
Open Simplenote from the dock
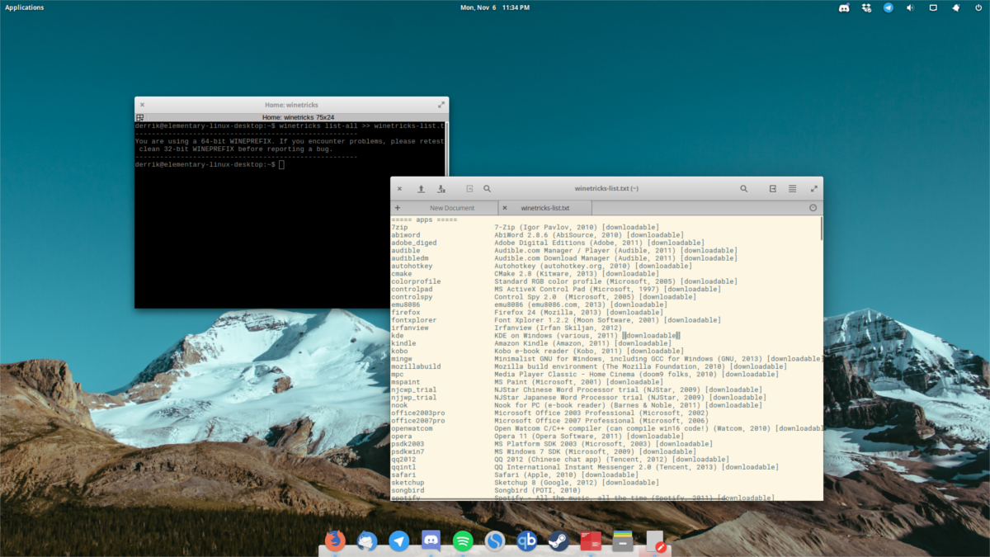tap(494, 540)
